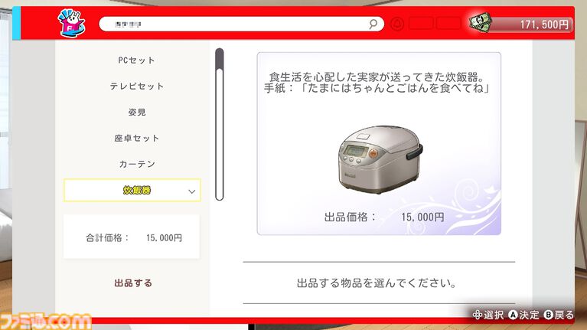Click the magnifying glass search icon

373,25
